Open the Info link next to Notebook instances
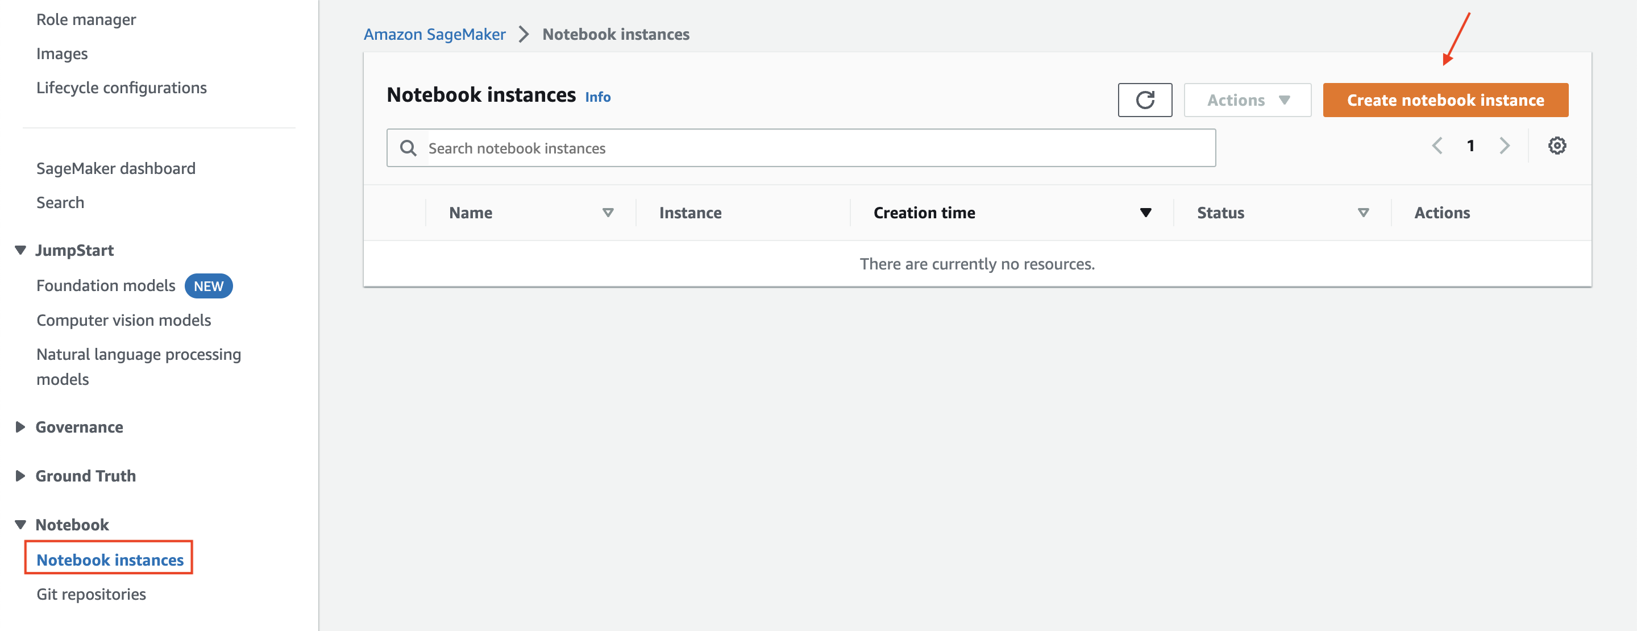 tap(597, 97)
